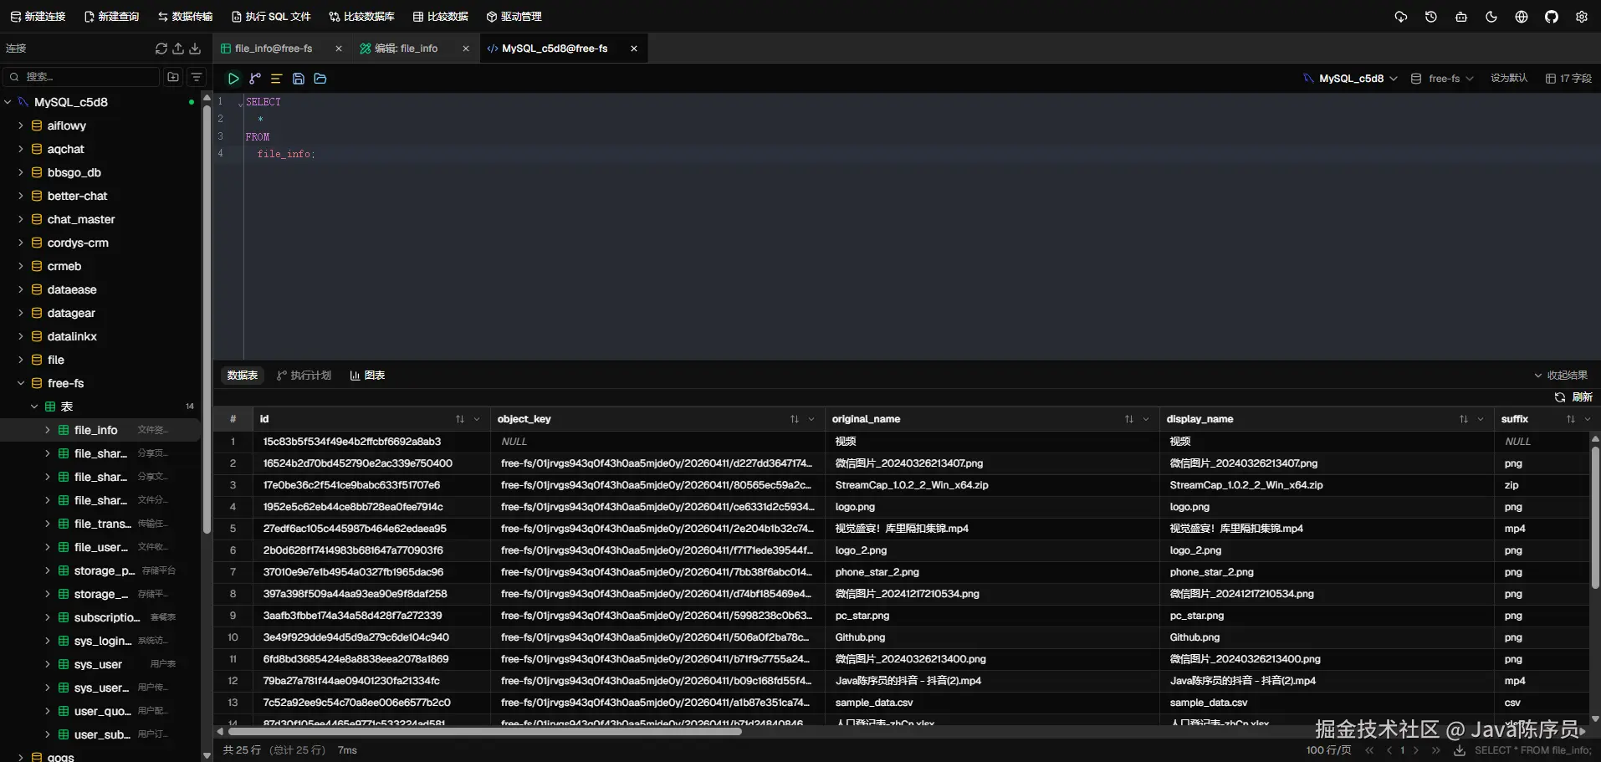The width and height of the screenshot is (1601, 762).
Task: Open the 图表 chart tab
Action: coord(367,376)
